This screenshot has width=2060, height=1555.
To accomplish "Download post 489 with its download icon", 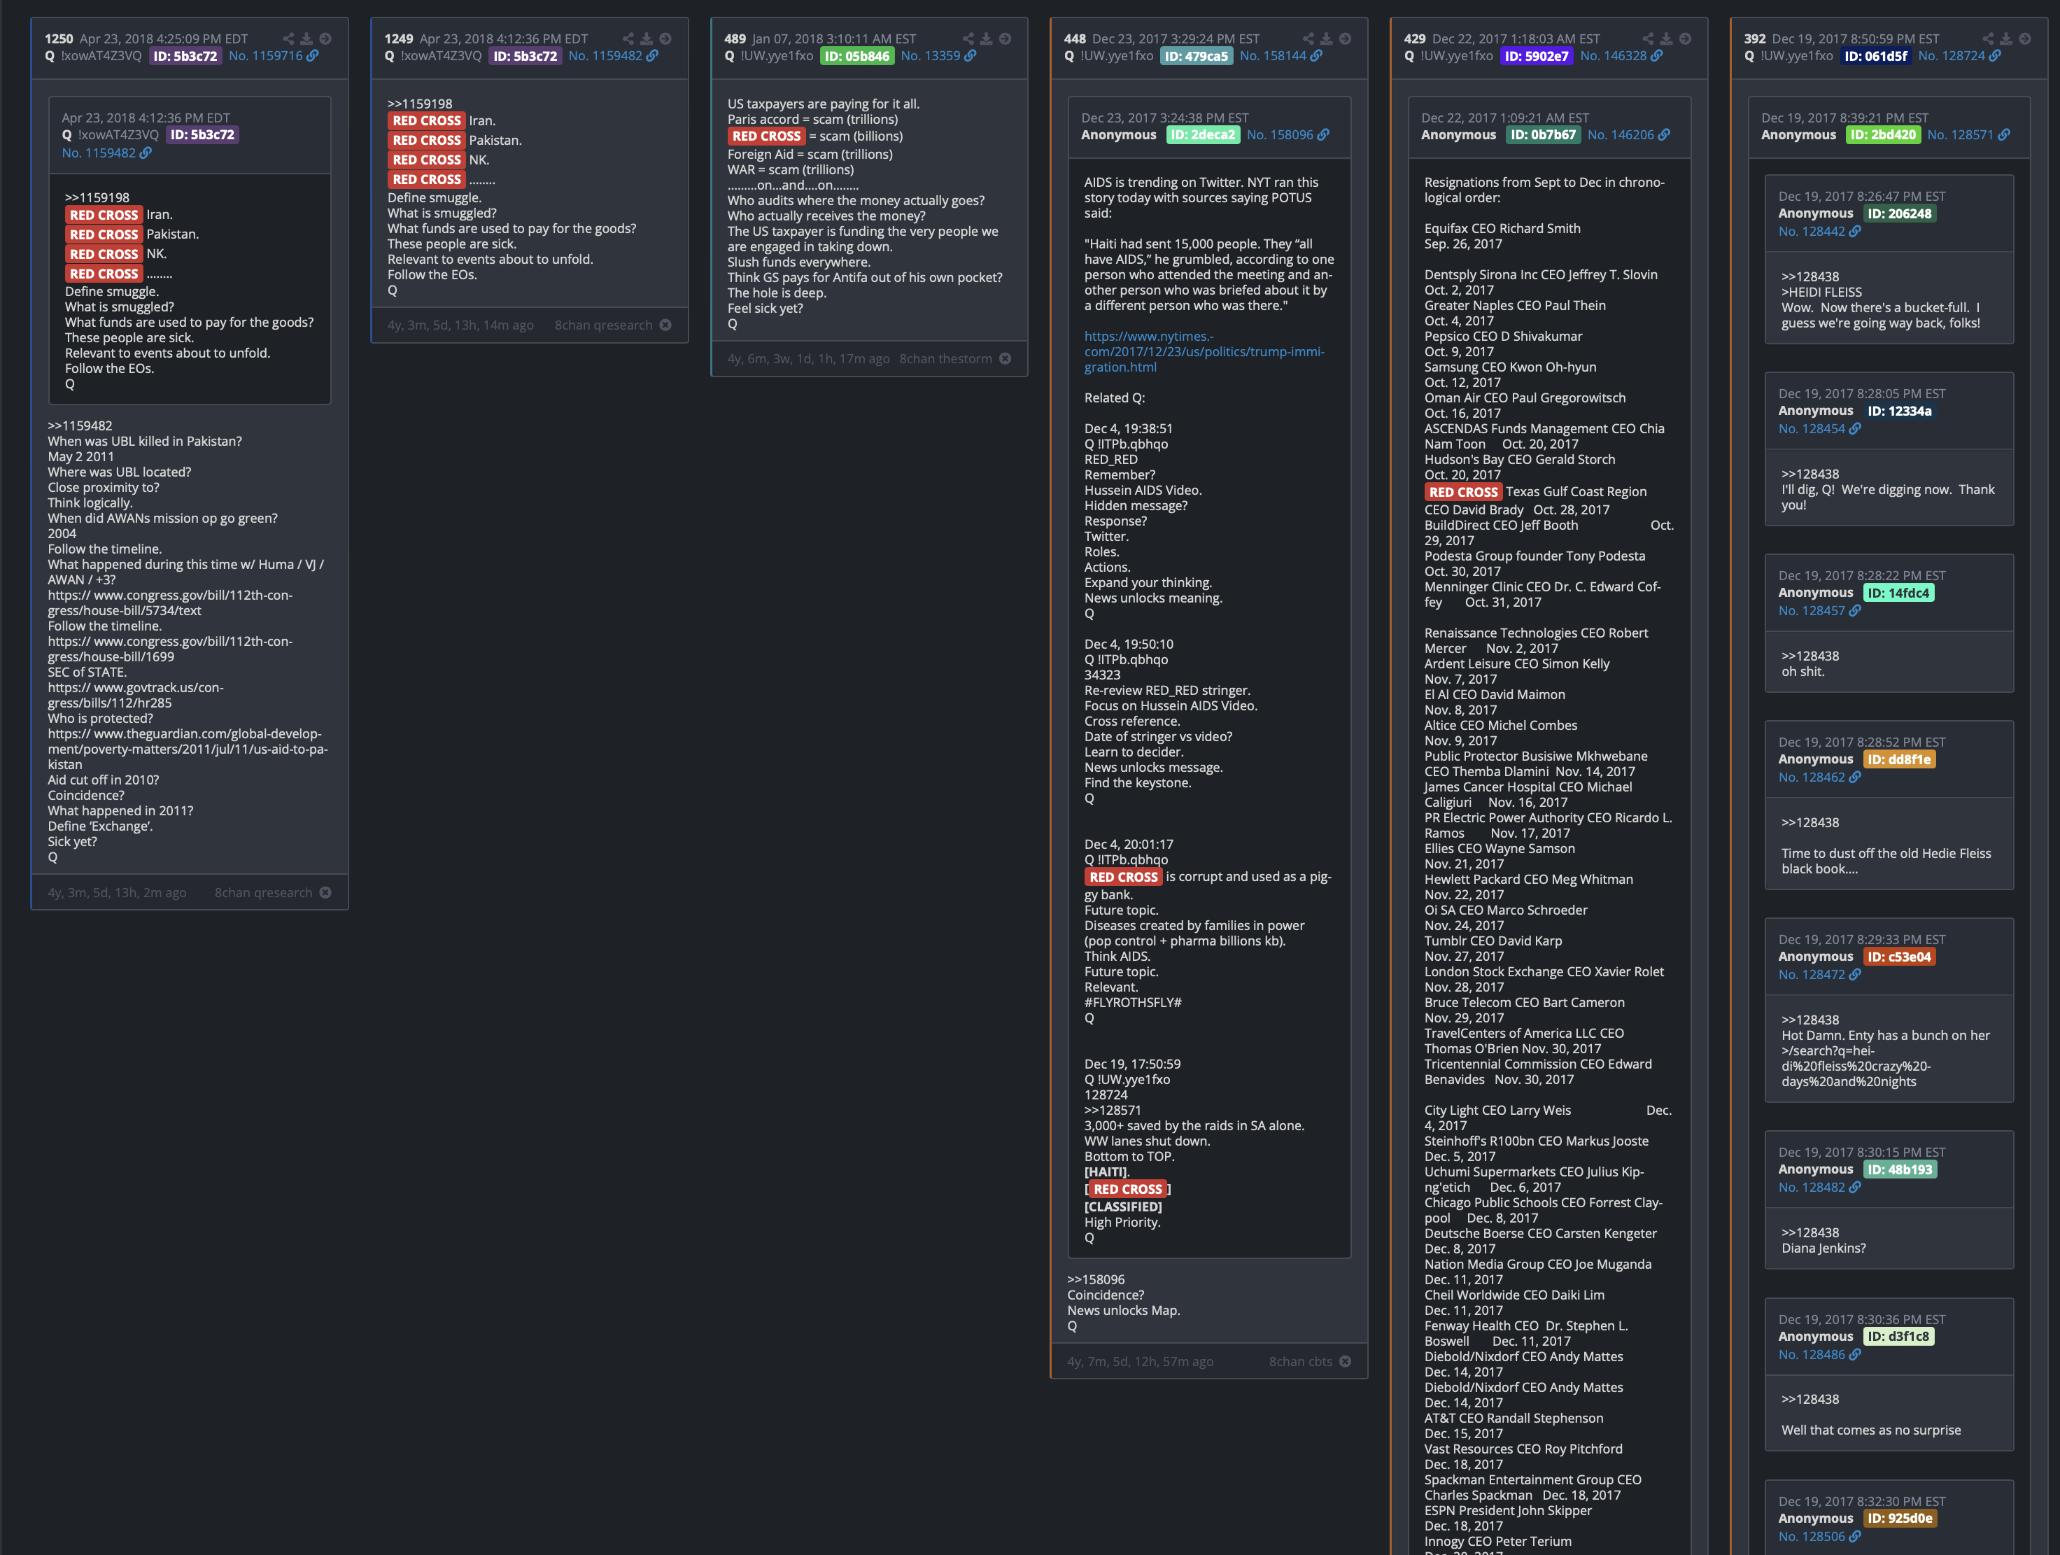I will tap(986, 39).
